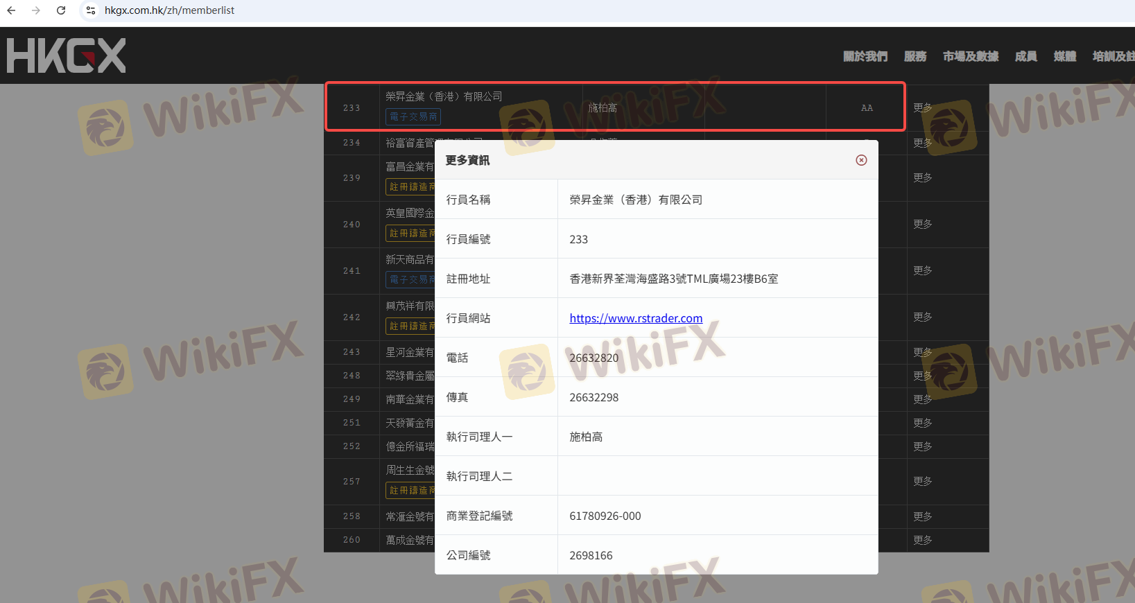Reload the current page
Screen dimensions: 1135x603
(x=61, y=10)
